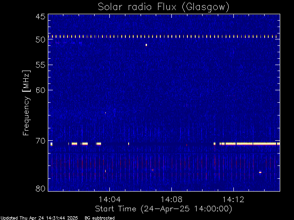
Task: Click the 'Start Time (24-Apr-25 14:00:00)' label
Action: pyautogui.click(x=164, y=209)
